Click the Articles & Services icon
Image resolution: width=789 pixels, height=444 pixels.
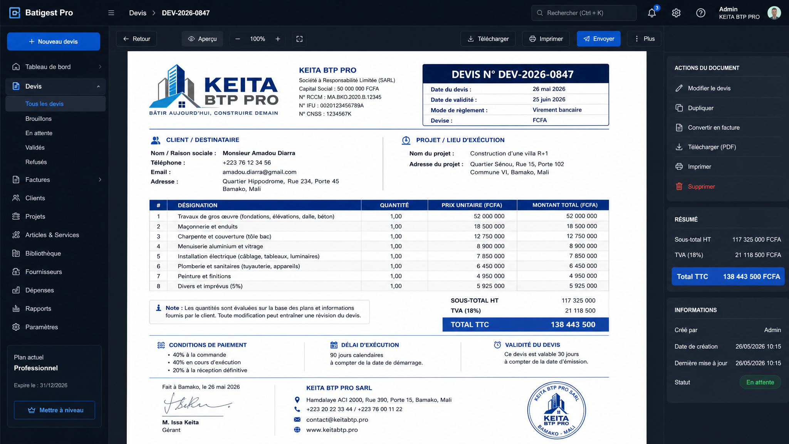point(16,235)
